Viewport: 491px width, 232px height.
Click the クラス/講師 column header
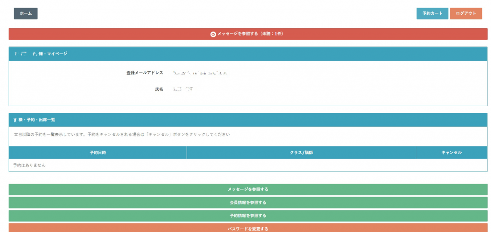click(x=301, y=153)
